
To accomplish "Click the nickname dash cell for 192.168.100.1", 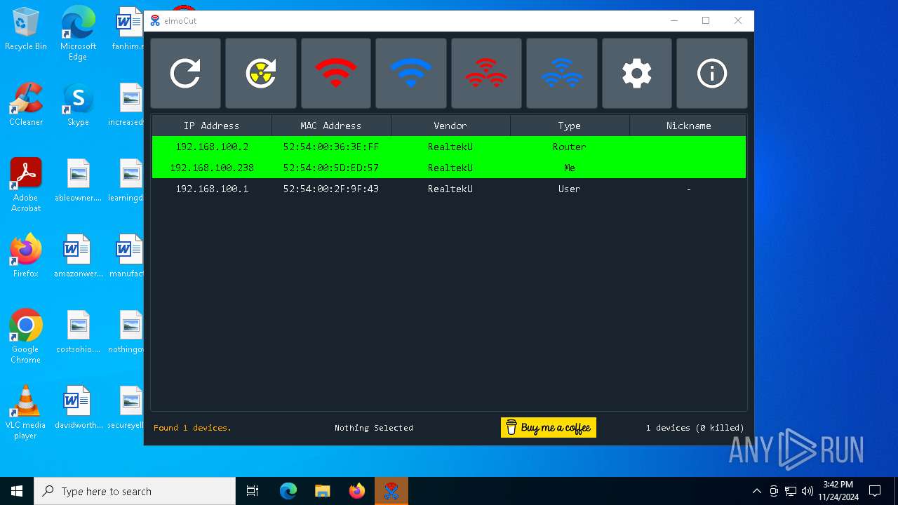I will click(688, 189).
